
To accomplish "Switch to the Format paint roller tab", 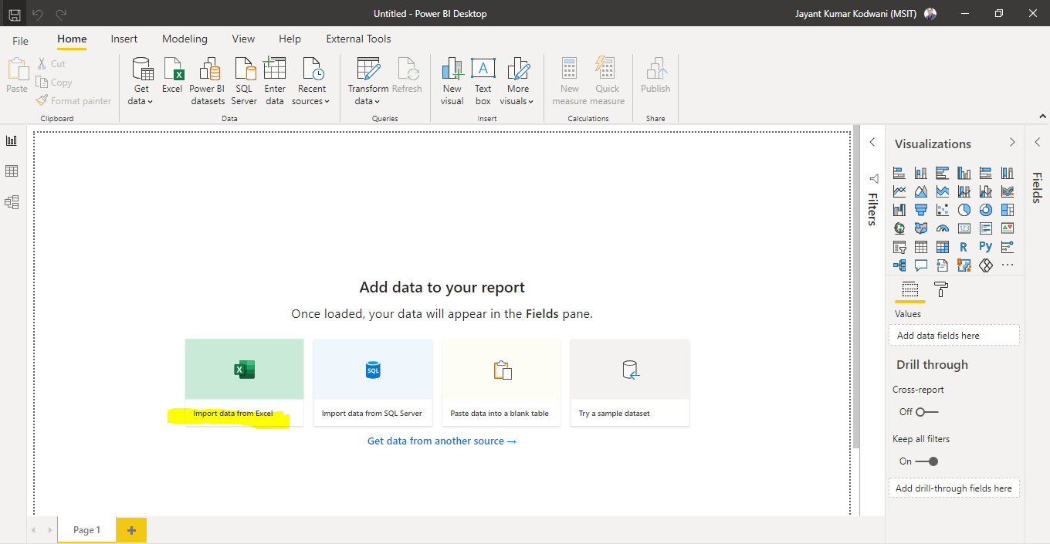I will pyautogui.click(x=941, y=290).
